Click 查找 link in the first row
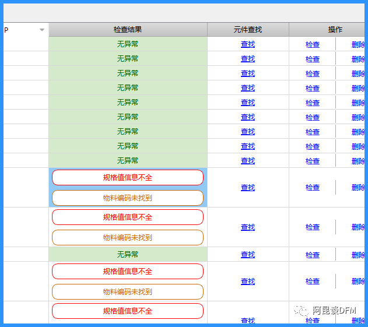The width and height of the screenshot is (368, 327). pyautogui.click(x=248, y=44)
